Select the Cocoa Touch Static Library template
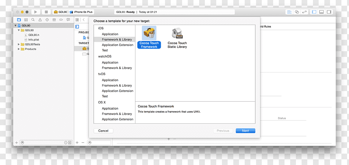Image resolution: width=349 pixels, height=165 pixels. click(177, 38)
